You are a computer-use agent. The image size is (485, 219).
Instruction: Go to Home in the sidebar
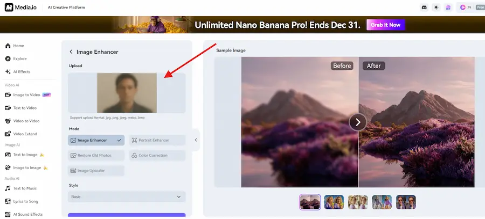tap(18, 46)
